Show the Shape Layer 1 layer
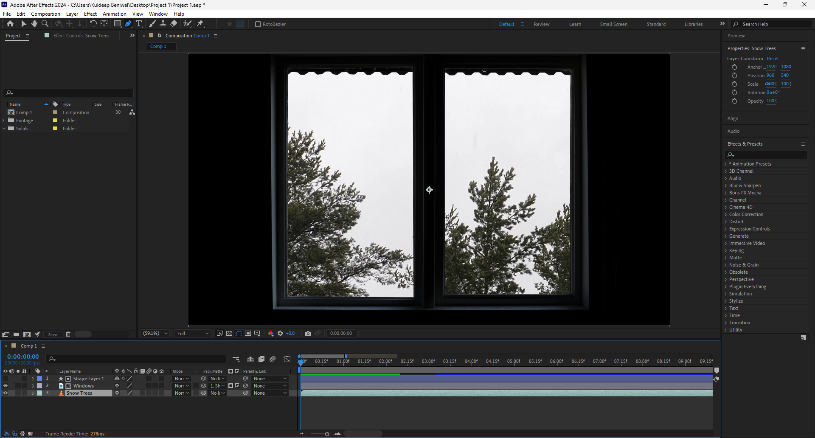The width and height of the screenshot is (815, 438). click(x=6, y=379)
